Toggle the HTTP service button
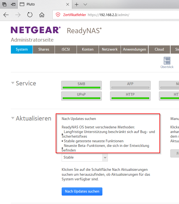This screenshot has height=204, width=179. [130, 96]
